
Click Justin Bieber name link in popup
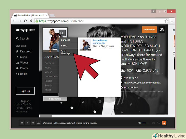pos(100,40)
